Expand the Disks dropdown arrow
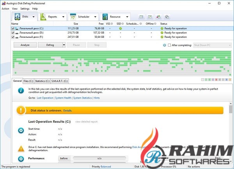 (34, 17)
